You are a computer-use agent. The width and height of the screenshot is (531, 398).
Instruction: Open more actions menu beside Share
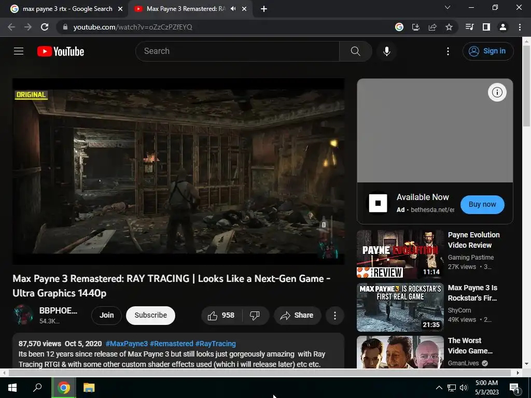tap(334, 316)
